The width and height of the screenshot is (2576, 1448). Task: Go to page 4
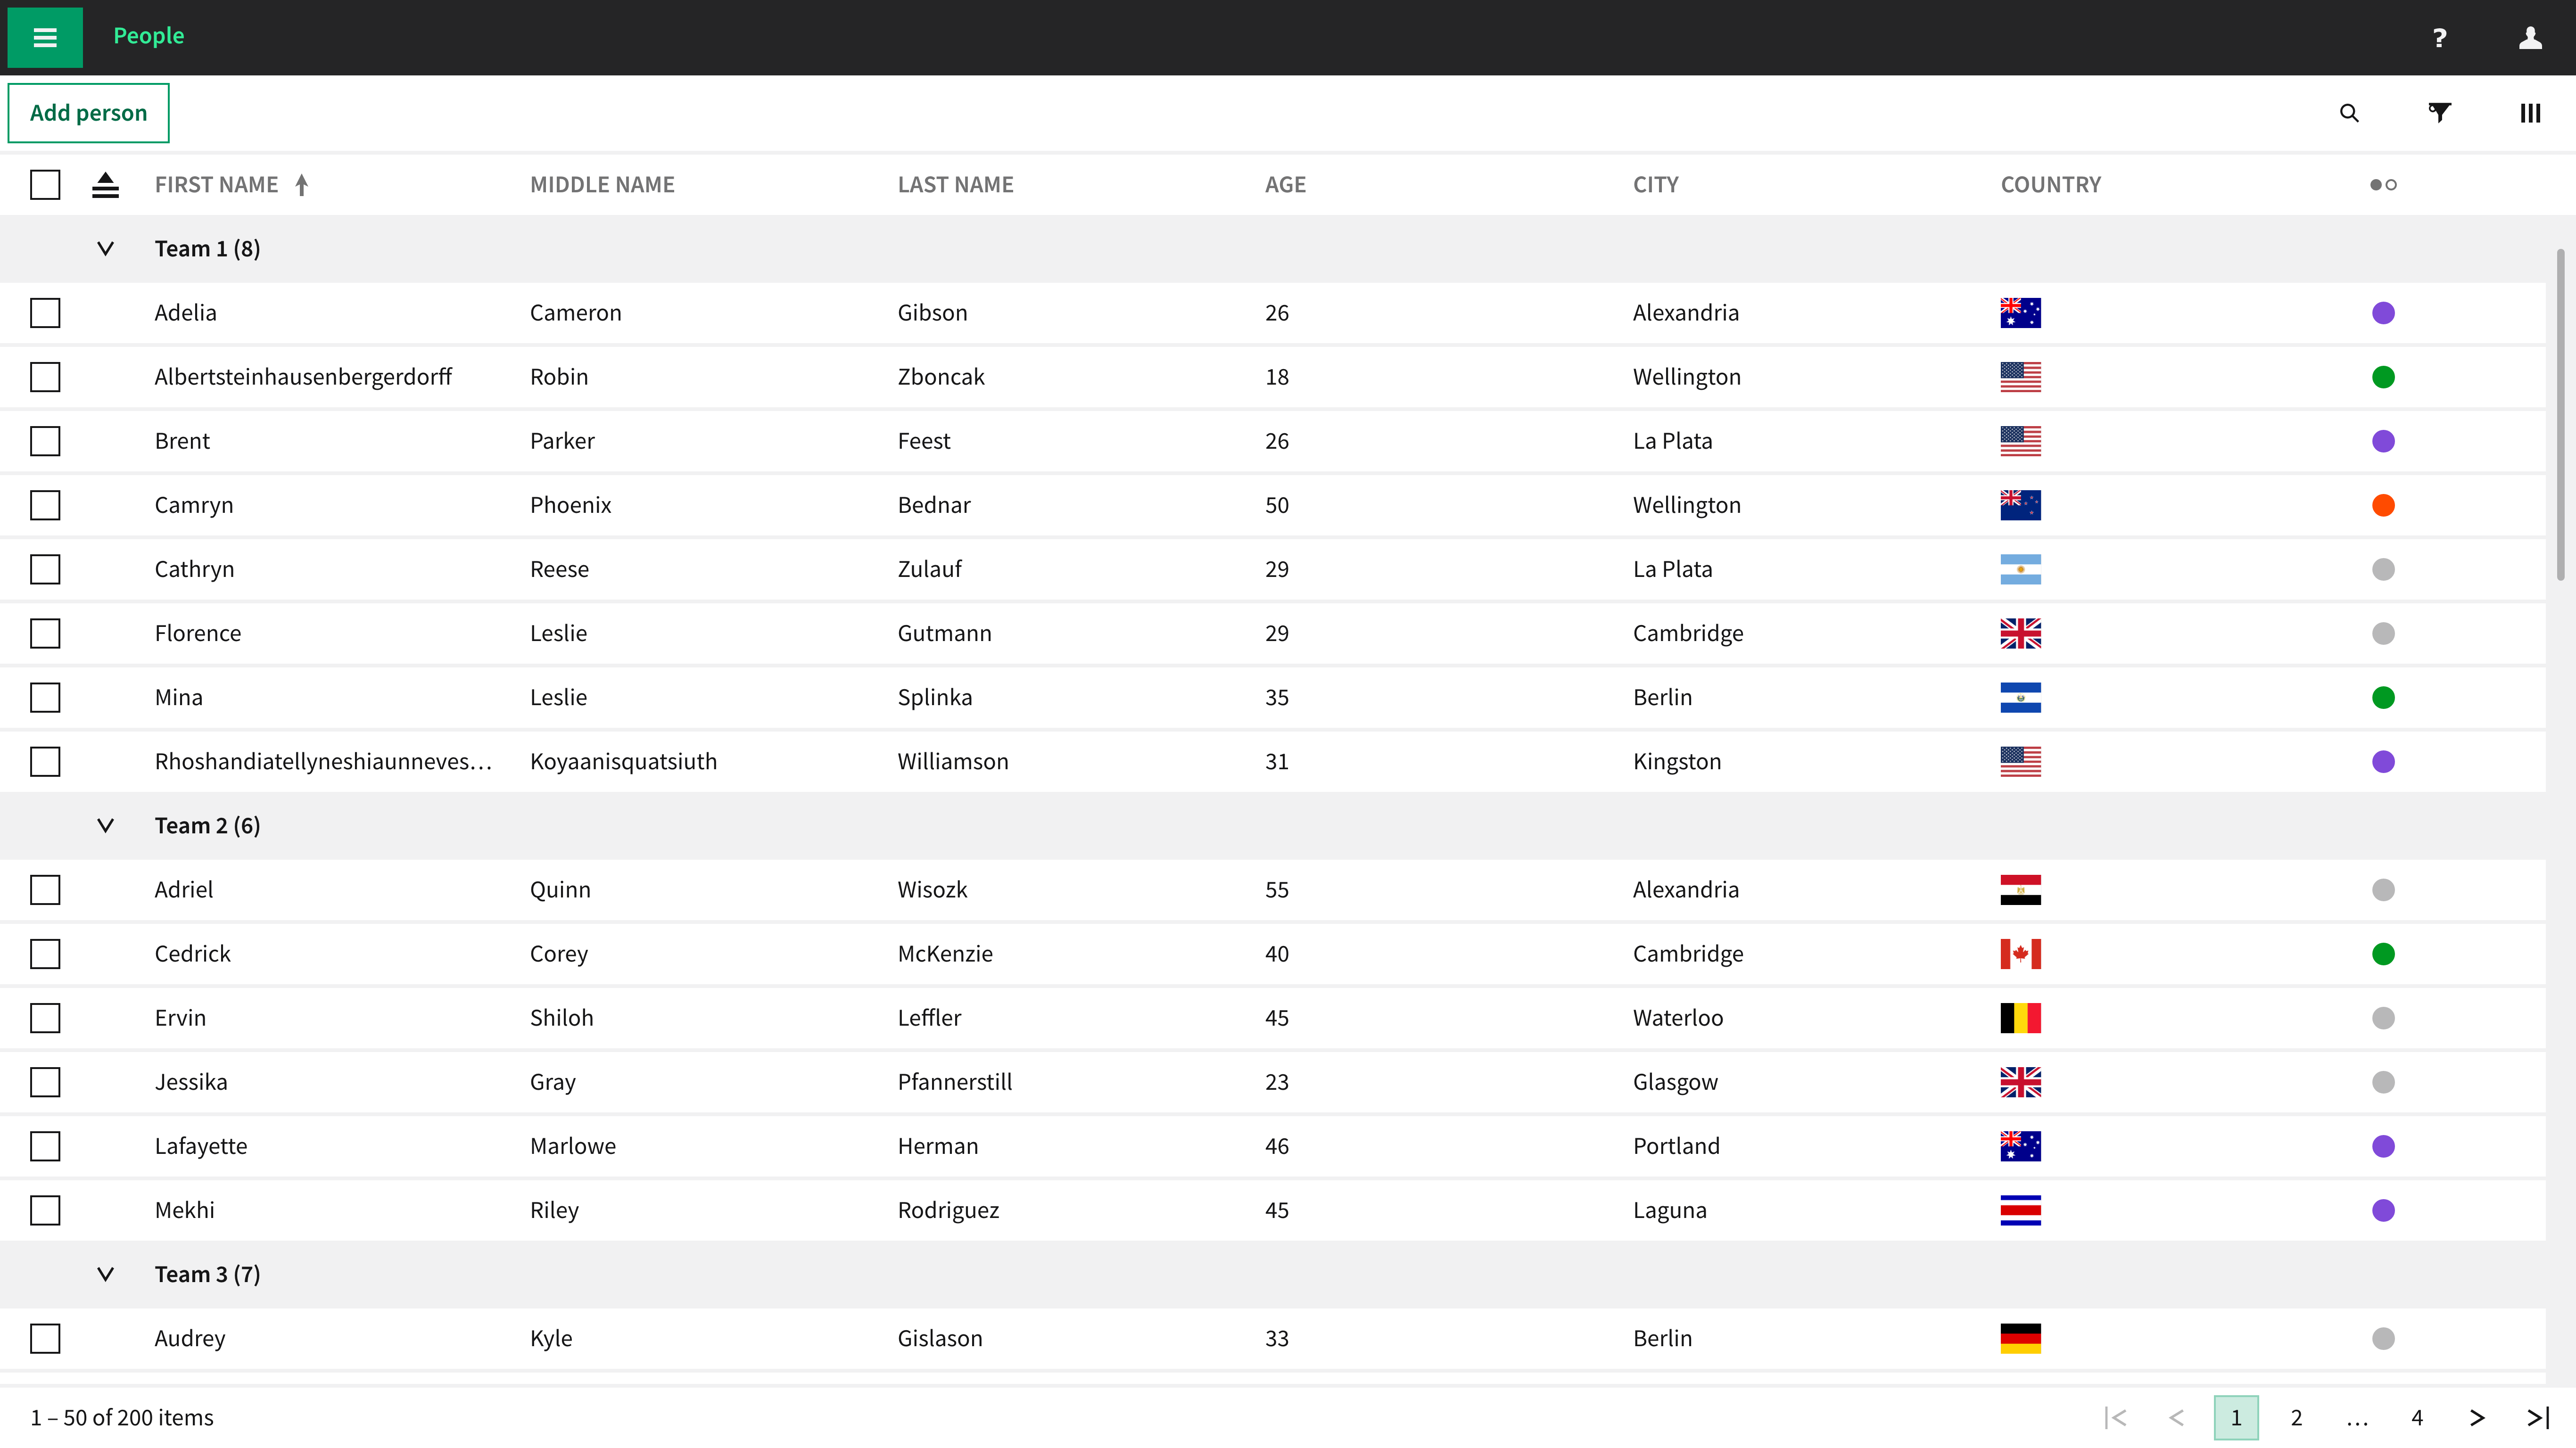click(x=2417, y=1417)
